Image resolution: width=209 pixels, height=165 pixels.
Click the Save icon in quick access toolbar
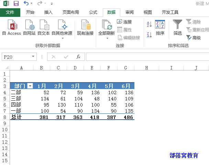click(16, 3)
